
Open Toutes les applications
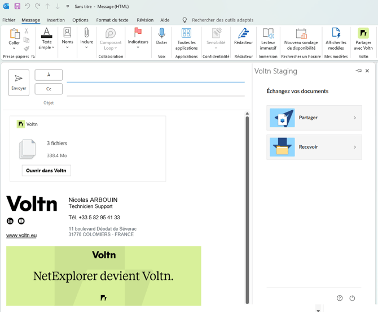coord(186,39)
